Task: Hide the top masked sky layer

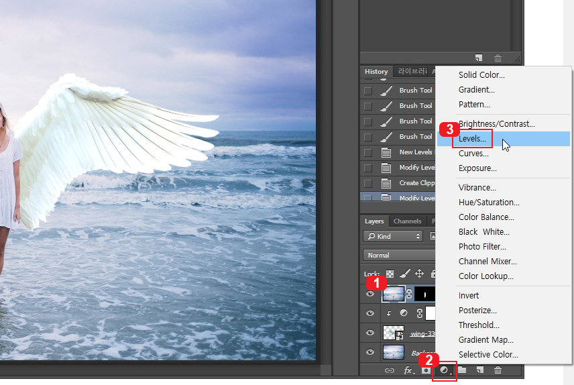Action: click(x=370, y=294)
